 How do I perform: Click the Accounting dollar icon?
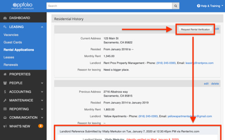5,92
